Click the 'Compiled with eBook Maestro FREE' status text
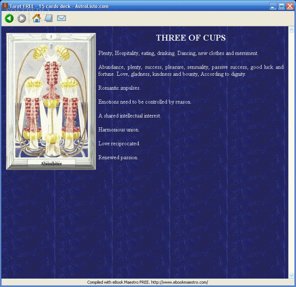The width and height of the screenshot is (296, 287). (x=148, y=282)
